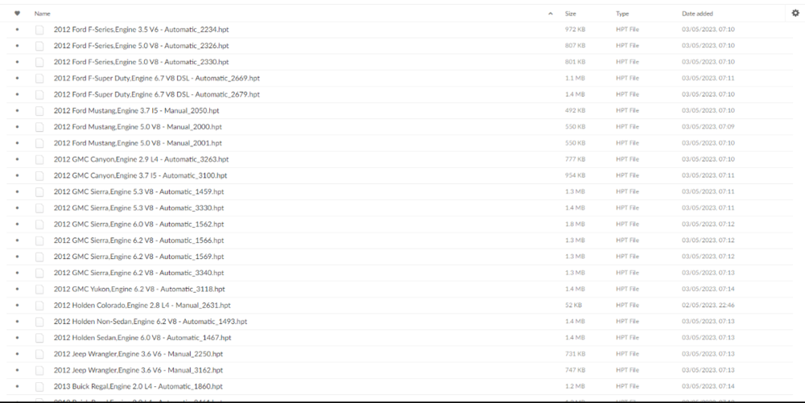Image resolution: width=805 pixels, height=403 pixels.
Task: Click the favorites heart icon in header
Action: coord(17,14)
